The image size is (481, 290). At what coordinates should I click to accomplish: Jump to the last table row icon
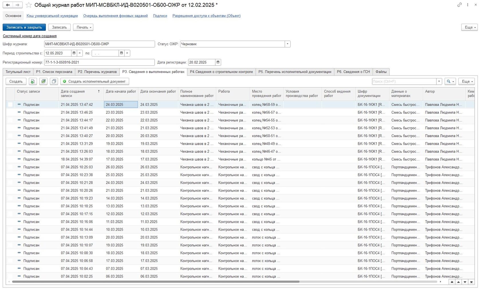click(471, 282)
